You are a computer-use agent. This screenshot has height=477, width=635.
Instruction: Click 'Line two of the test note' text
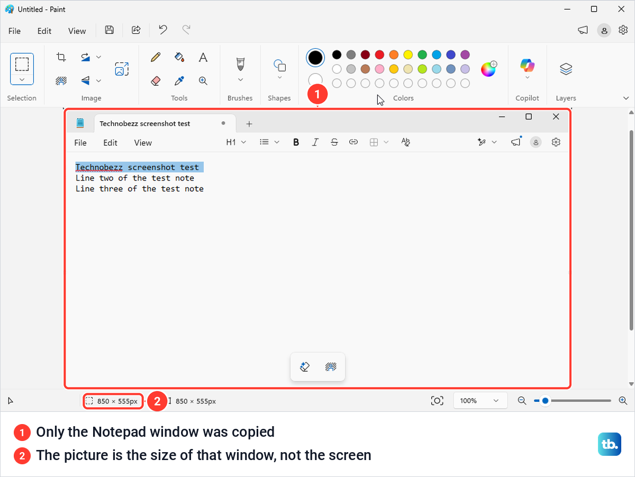click(x=135, y=178)
